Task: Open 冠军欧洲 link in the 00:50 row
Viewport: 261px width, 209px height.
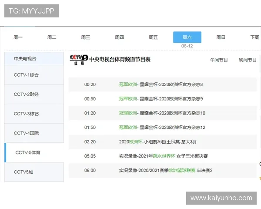Action: (x=128, y=99)
